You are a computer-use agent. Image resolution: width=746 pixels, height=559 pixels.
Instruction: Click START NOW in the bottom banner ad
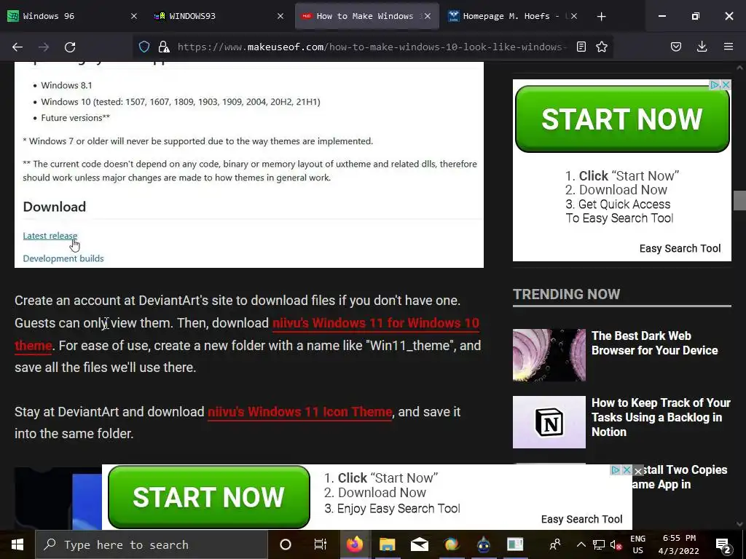tap(209, 497)
